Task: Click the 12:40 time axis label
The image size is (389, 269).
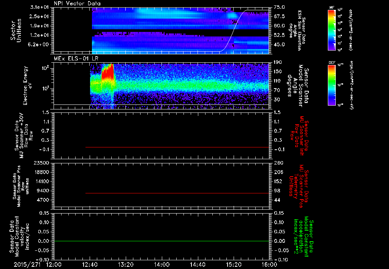Action: [x=90, y=264]
